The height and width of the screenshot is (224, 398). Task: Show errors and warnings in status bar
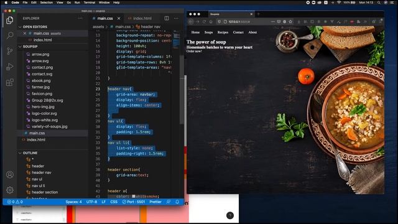15,202
